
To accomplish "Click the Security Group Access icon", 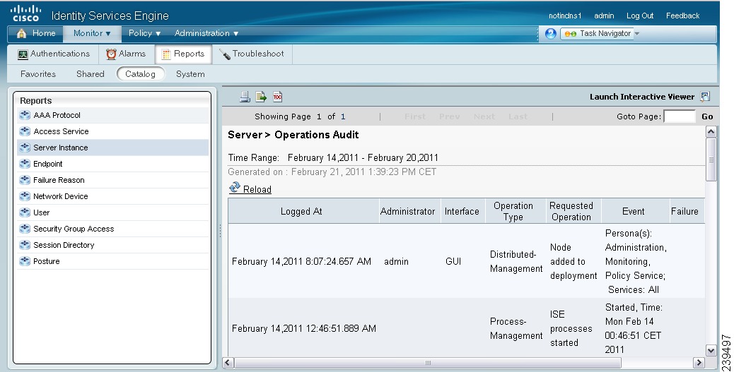I will 25,229.
